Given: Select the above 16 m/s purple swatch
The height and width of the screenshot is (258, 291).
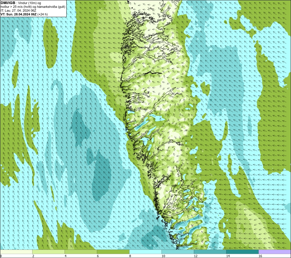Looking at the screenshot, I should (x=275, y=252).
